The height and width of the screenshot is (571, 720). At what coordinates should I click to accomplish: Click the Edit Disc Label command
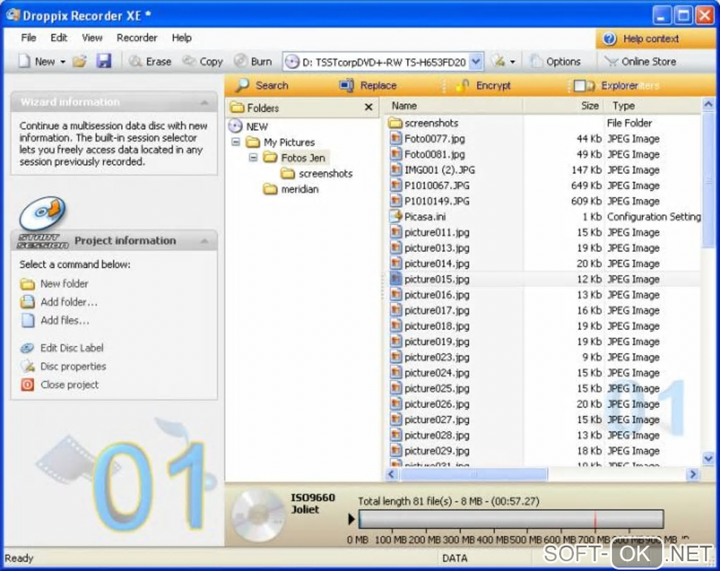click(62, 348)
